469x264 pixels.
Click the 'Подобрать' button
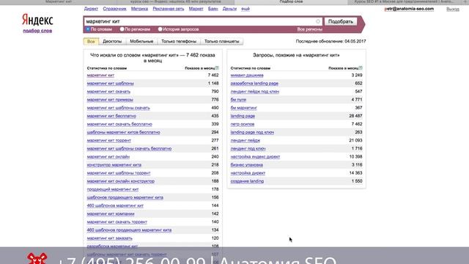tap(341, 21)
